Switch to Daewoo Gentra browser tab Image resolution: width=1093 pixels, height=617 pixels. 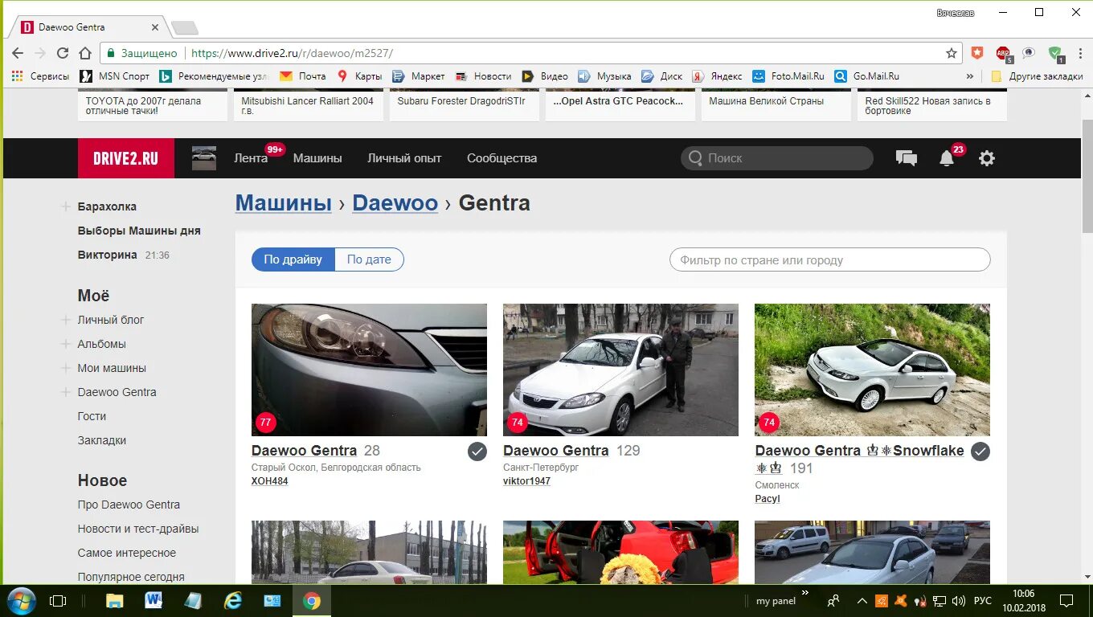coord(90,27)
